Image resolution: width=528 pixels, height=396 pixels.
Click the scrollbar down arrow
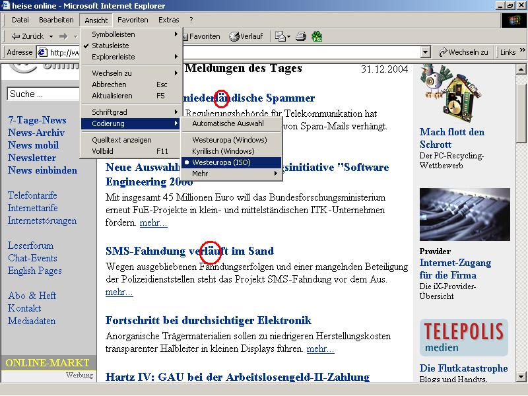[x=521, y=377]
